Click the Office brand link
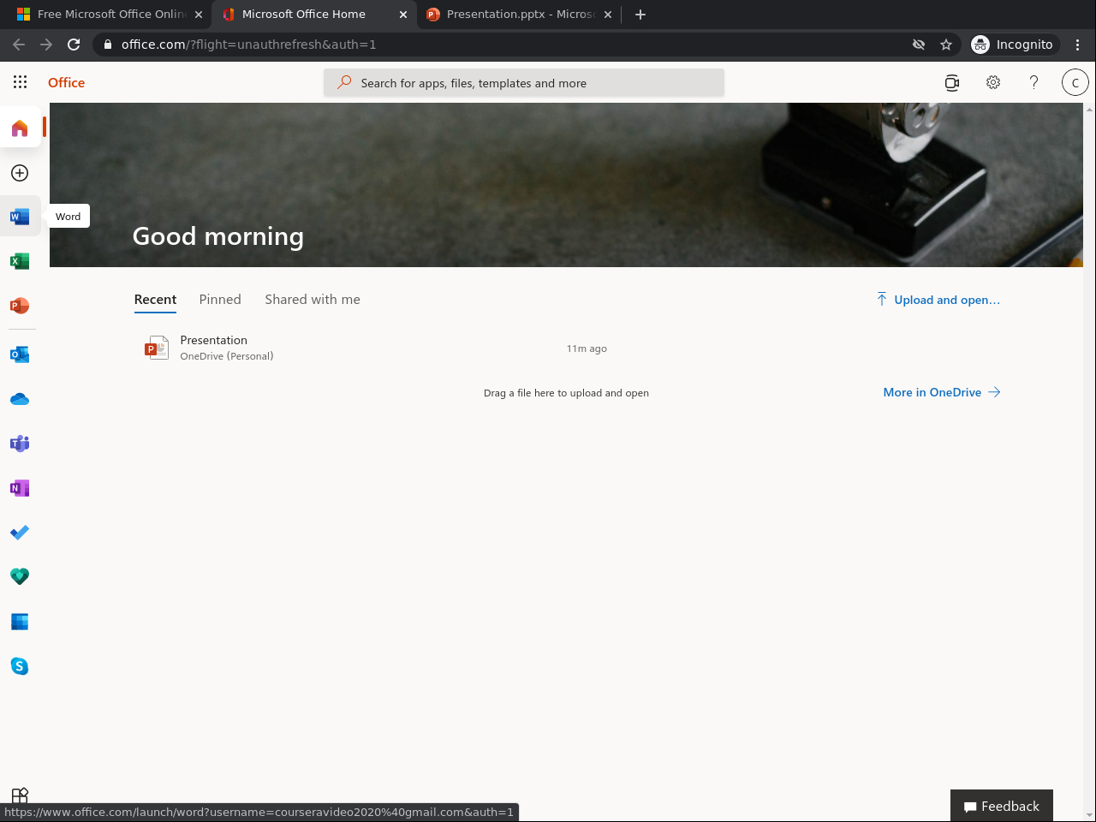Image resolution: width=1096 pixels, height=822 pixels. click(67, 82)
